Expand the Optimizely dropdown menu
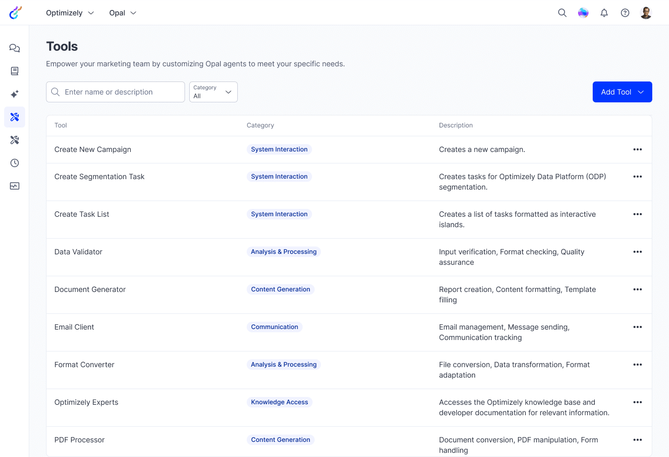 point(70,13)
